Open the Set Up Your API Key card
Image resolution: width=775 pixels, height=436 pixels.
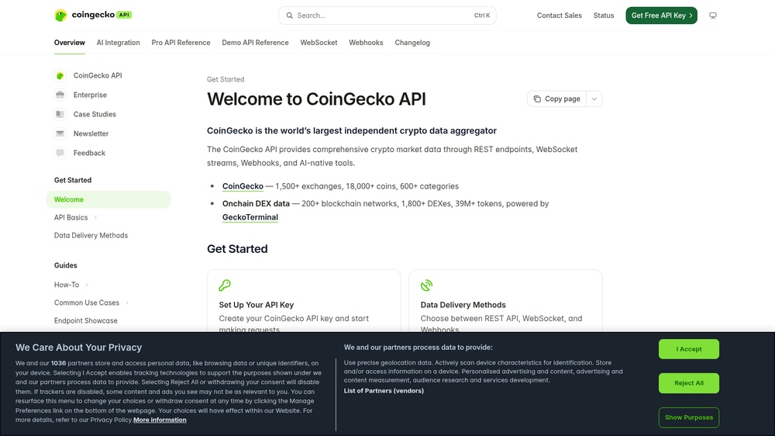pos(304,301)
